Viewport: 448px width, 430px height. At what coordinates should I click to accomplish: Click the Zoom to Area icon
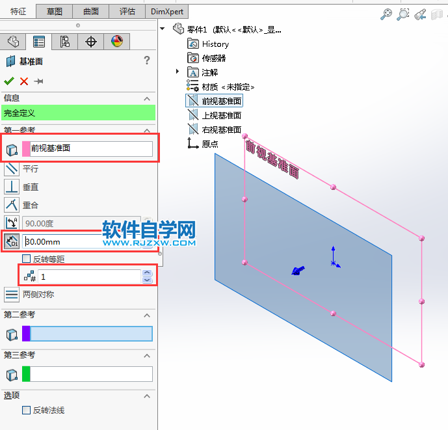click(403, 14)
